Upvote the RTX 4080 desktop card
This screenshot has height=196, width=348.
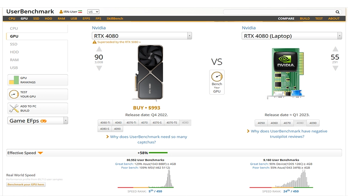[99, 49]
